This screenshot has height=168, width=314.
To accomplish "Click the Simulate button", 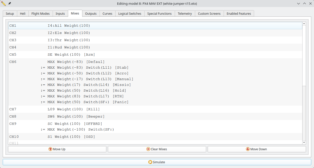I will pyautogui.click(x=157, y=162).
